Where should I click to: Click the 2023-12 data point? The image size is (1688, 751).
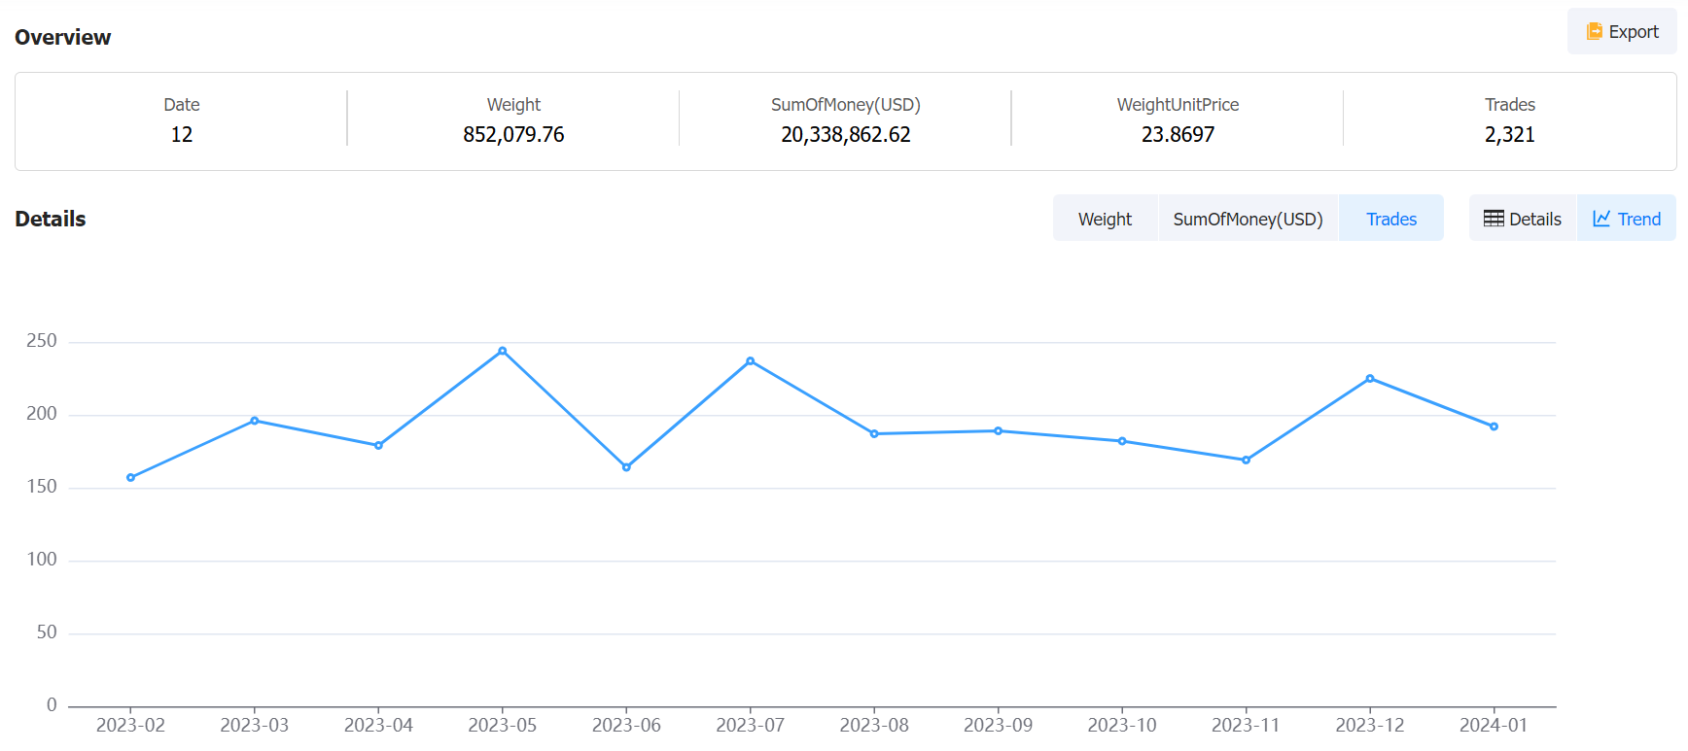pos(1370,378)
